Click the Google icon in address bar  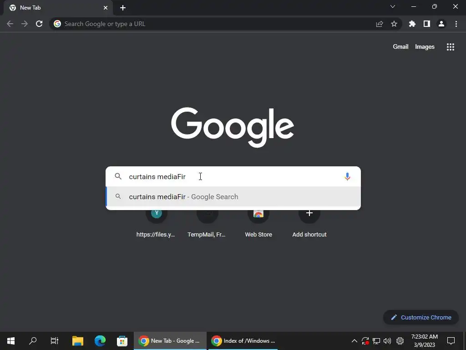pos(57,24)
